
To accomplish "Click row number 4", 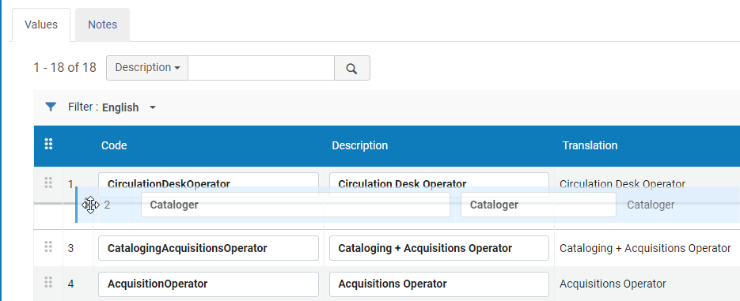I will pyautogui.click(x=70, y=284).
